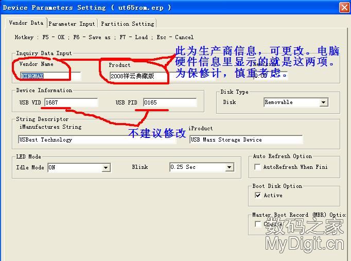Click the Hotkey hint text line
The width and height of the screenshot is (351, 261).
point(104,37)
